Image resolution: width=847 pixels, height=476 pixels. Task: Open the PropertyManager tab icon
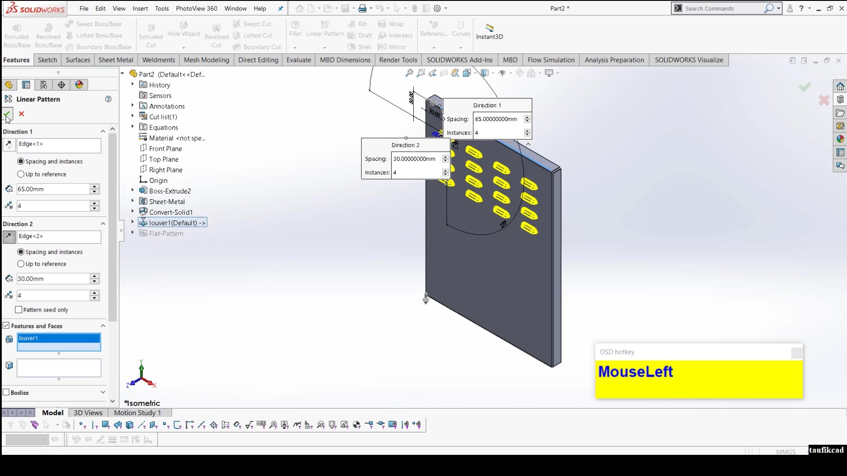(26, 85)
